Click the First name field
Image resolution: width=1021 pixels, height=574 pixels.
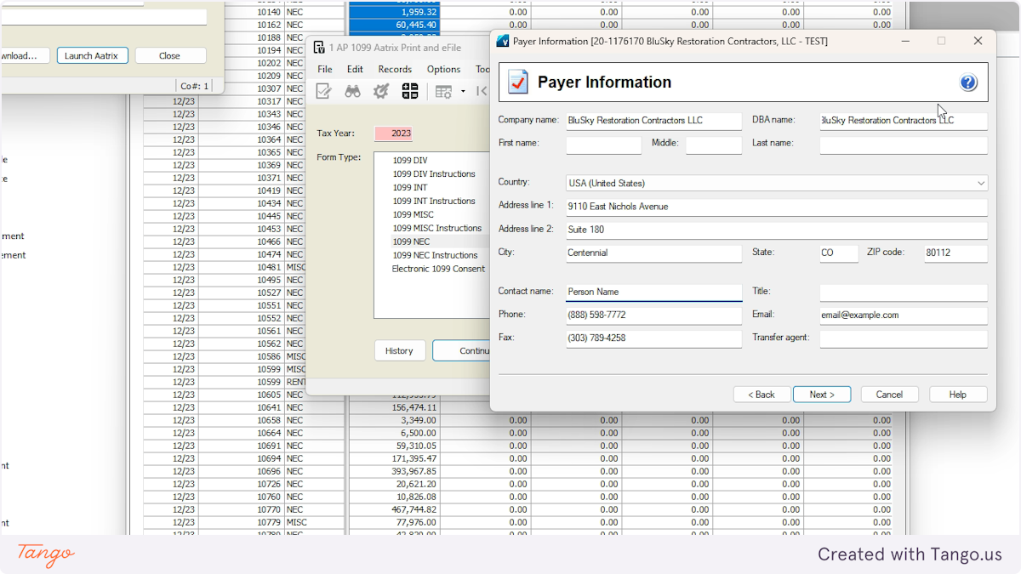pos(603,144)
